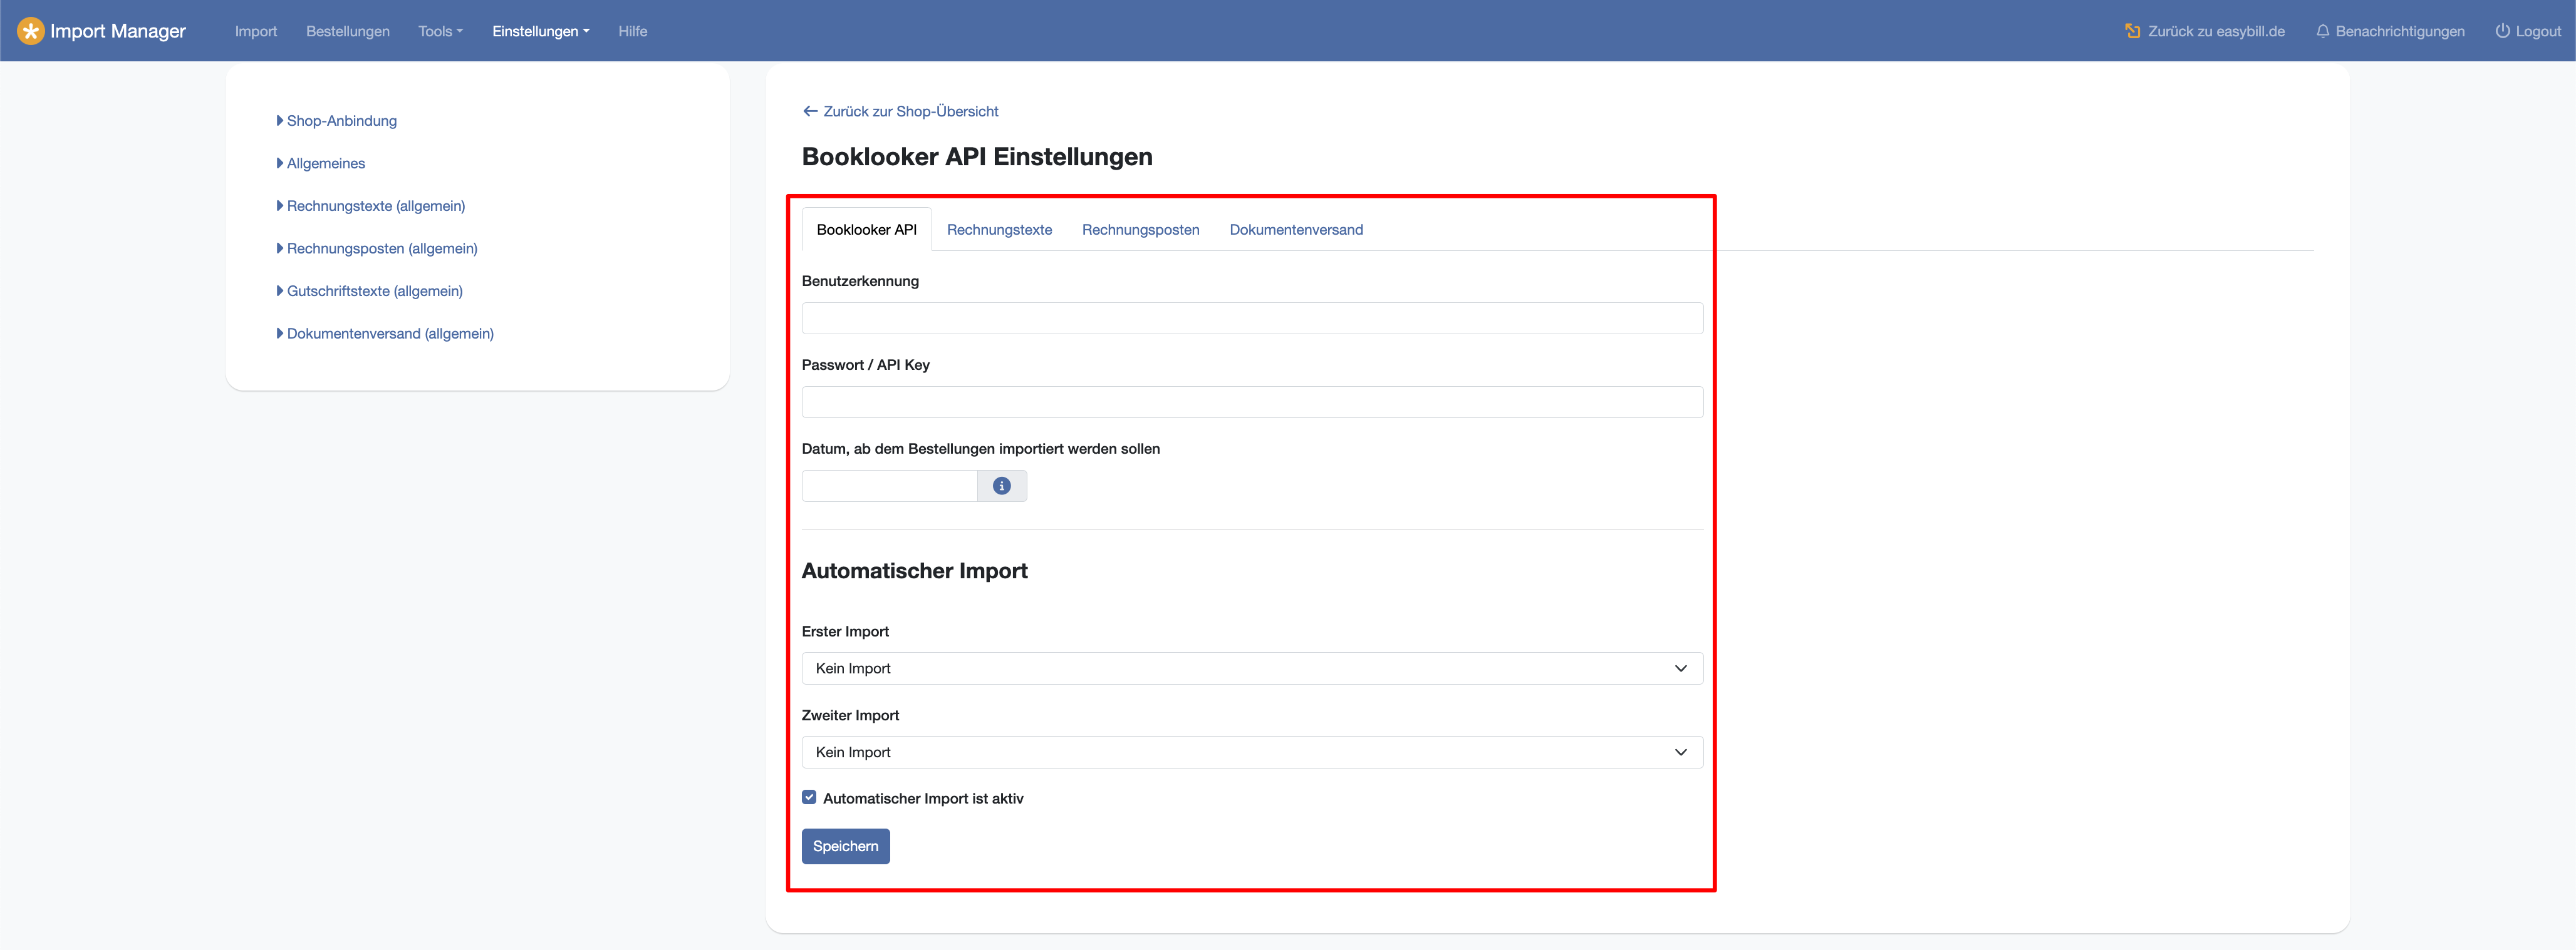The height and width of the screenshot is (950, 2576).
Task: Open the Zweiter Import dropdown
Action: point(1251,752)
